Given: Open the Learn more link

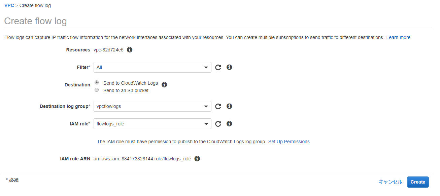Looking at the screenshot, I should (398, 37).
